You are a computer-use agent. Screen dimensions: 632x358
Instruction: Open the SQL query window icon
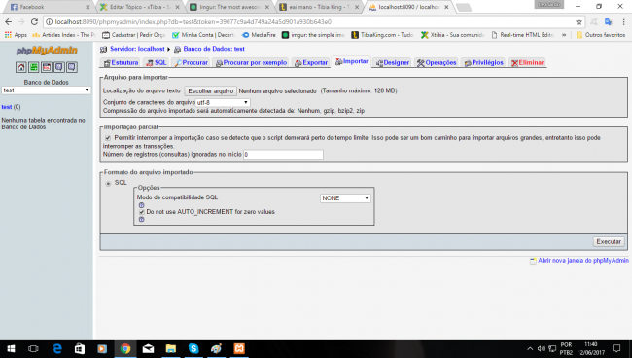click(x=47, y=67)
